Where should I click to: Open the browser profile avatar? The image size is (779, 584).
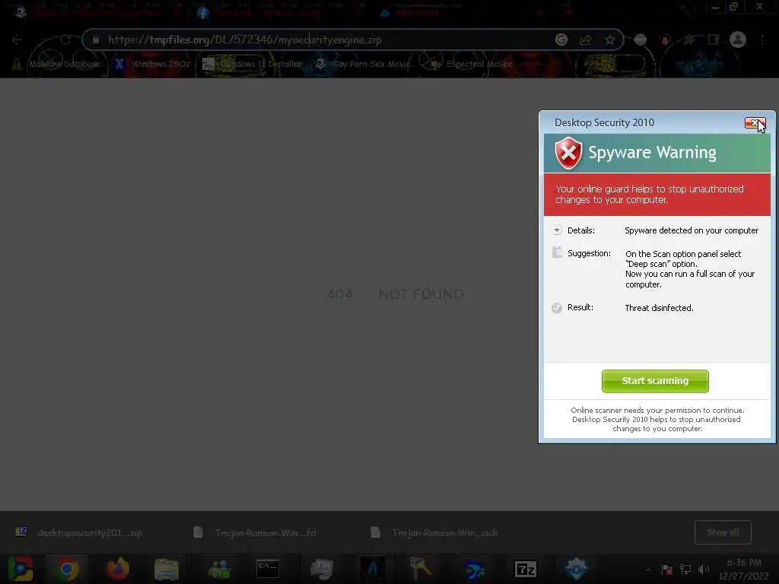coord(738,40)
